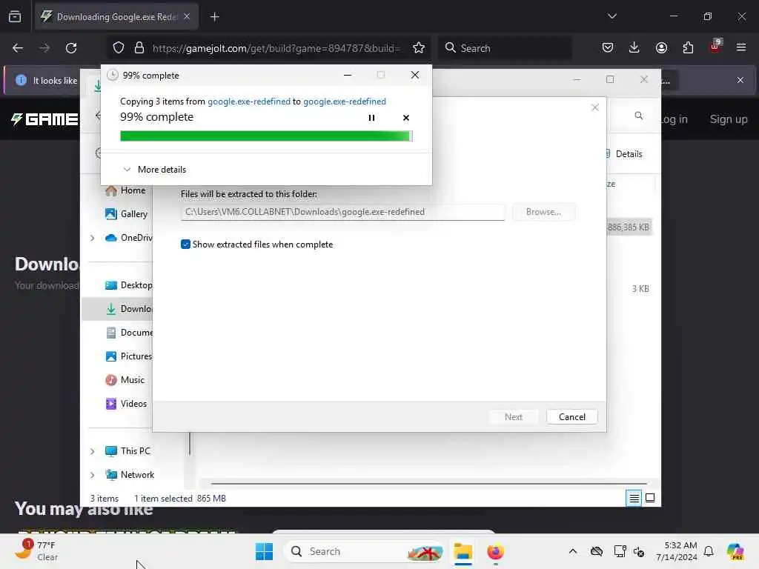Viewport: 759px width, 569px height.
Task: Open the Firefox downloads panel
Action: click(x=634, y=48)
